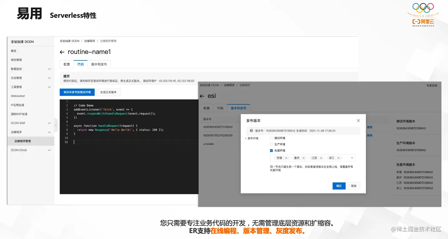Click 版本号 column header

click(207, 119)
